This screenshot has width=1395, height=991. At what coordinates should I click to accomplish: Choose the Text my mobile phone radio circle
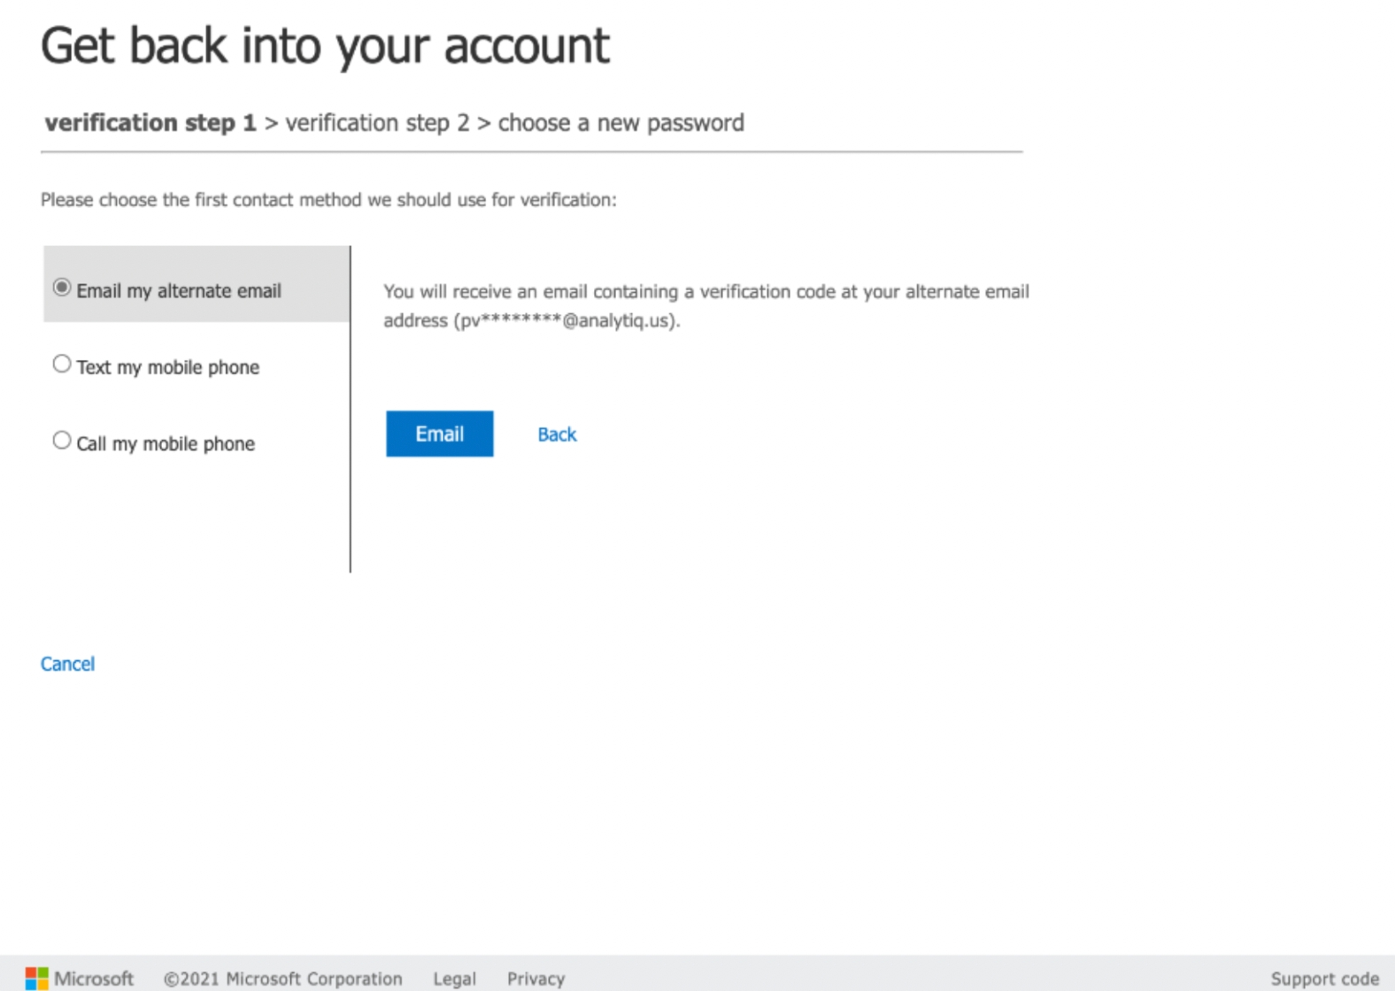coord(62,364)
